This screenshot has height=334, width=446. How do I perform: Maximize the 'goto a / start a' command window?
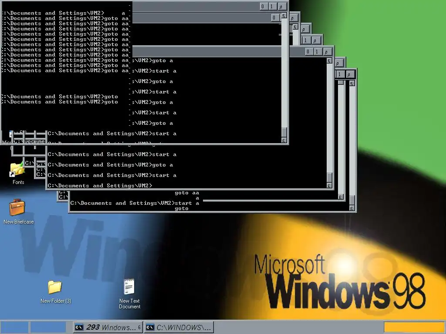[x=318, y=51]
